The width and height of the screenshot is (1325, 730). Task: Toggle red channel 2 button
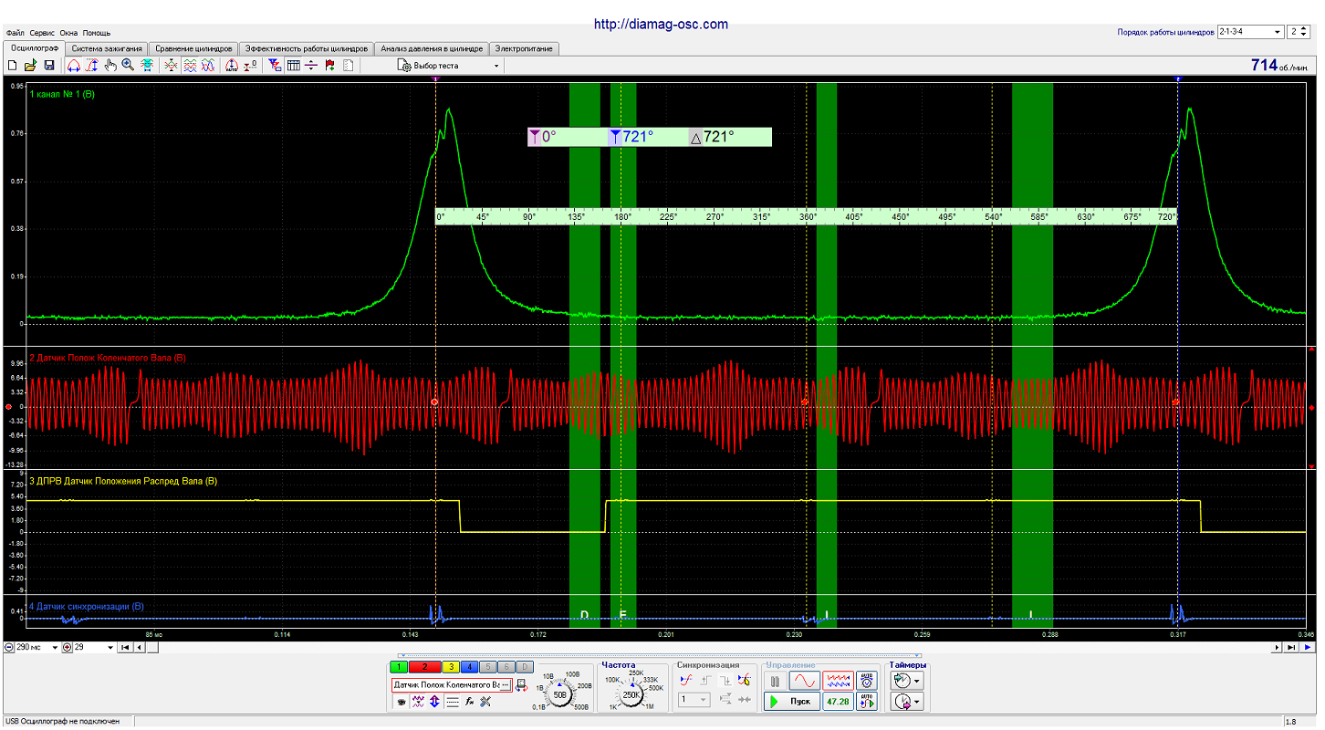pyautogui.click(x=424, y=666)
